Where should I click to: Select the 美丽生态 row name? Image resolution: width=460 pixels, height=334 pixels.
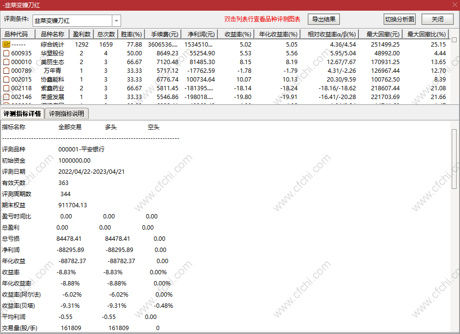(52, 62)
